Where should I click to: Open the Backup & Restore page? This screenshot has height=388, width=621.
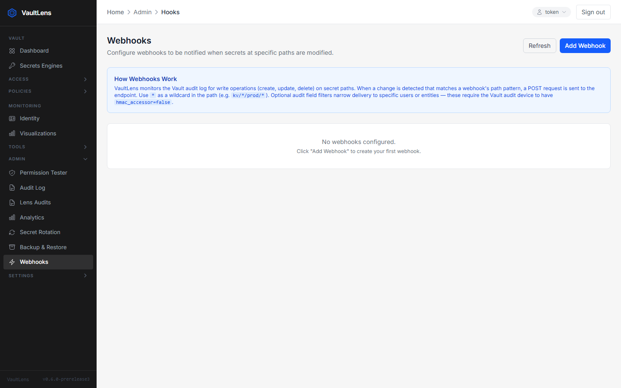[x=48, y=247]
